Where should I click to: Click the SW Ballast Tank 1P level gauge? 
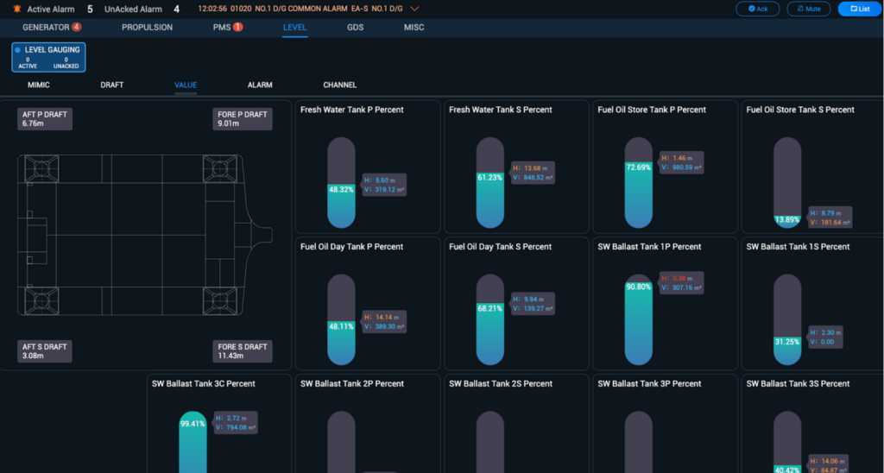click(638, 321)
